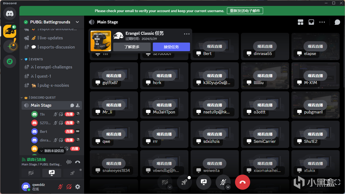Watch elapse's live stream
Viewport: 345px width, 194px height.
coord(315,46)
